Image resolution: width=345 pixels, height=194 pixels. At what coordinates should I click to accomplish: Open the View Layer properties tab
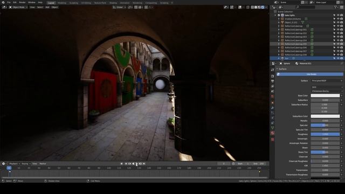[273, 86]
